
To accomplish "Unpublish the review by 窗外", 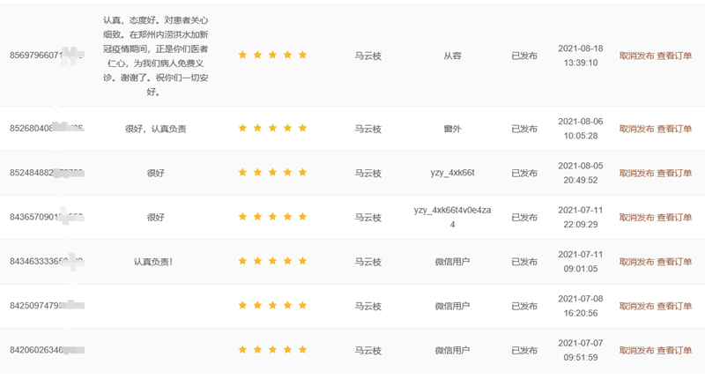I will pos(636,129).
